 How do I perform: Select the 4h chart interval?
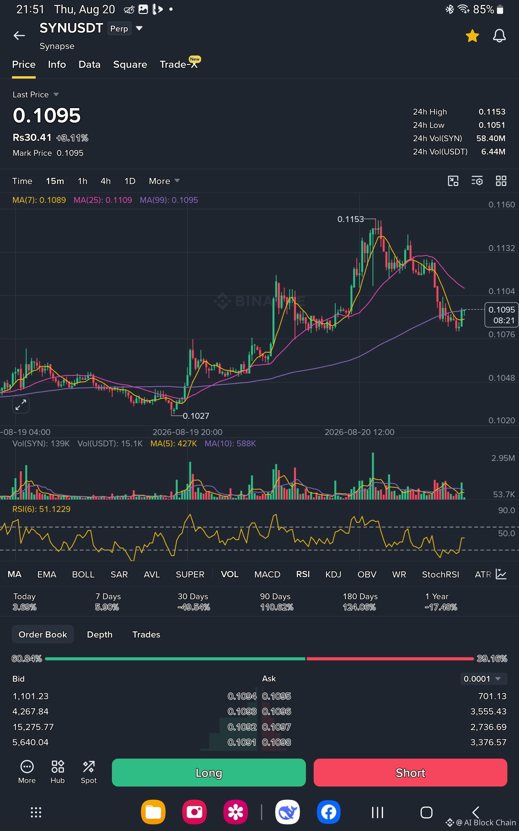tap(105, 181)
